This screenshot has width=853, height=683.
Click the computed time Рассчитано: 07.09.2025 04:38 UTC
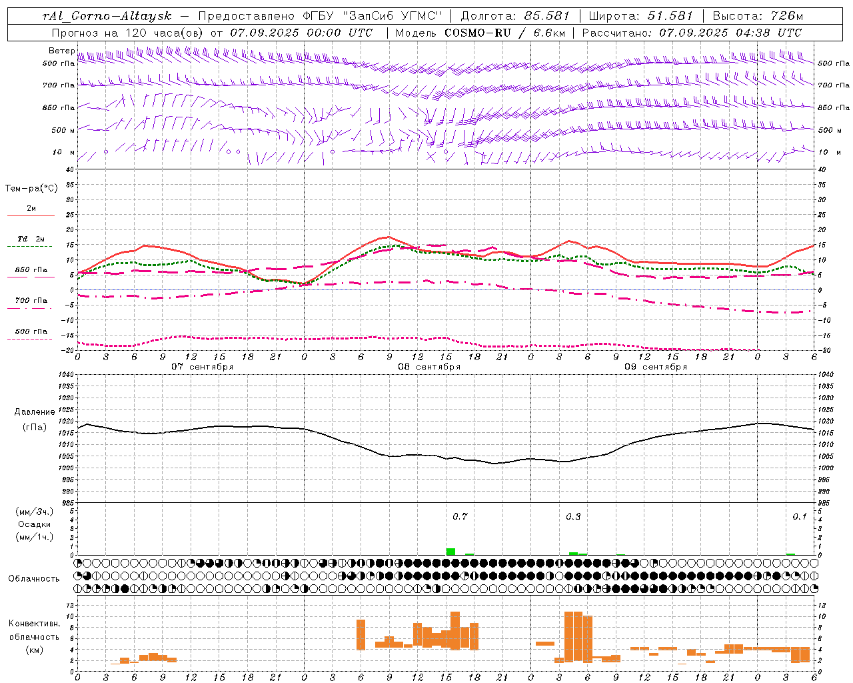692,33
